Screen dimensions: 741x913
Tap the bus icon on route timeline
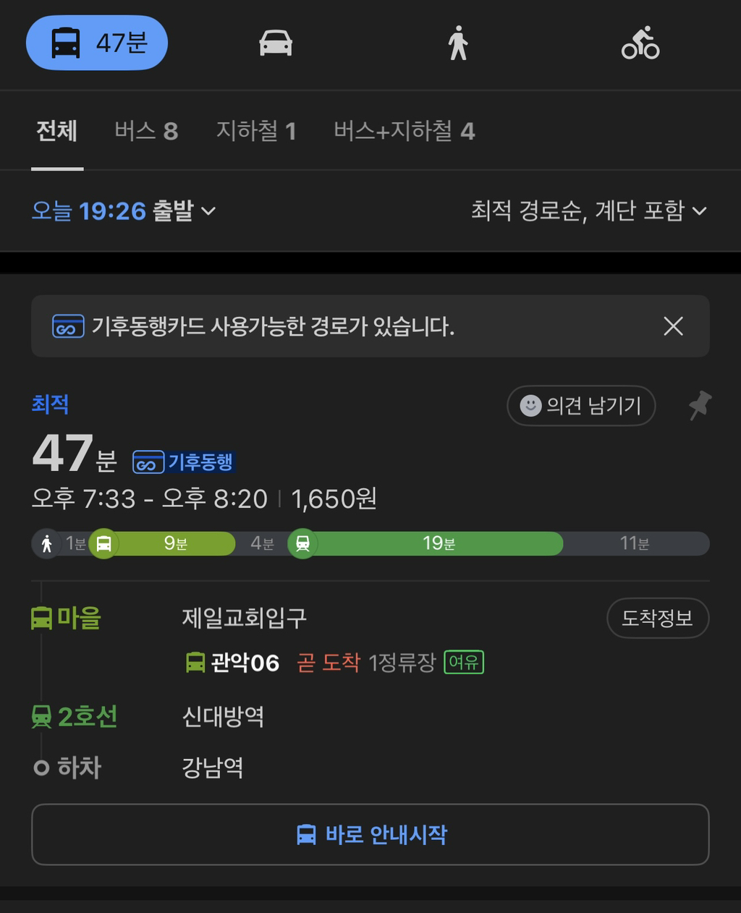[x=103, y=543]
